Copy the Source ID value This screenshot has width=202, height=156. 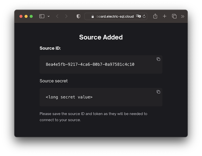(158, 59)
